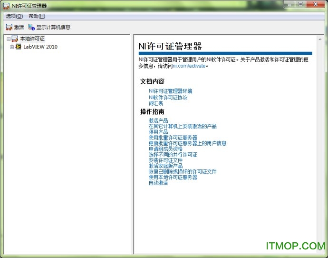Click the 显示计算机信息 toolbar icon

pyautogui.click(x=31, y=27)
